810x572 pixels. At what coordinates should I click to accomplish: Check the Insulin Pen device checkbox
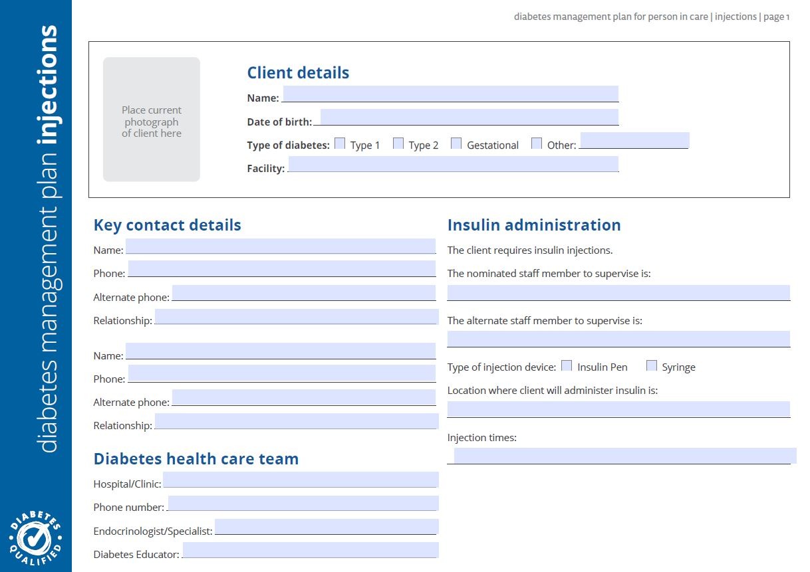click(567, 366)
